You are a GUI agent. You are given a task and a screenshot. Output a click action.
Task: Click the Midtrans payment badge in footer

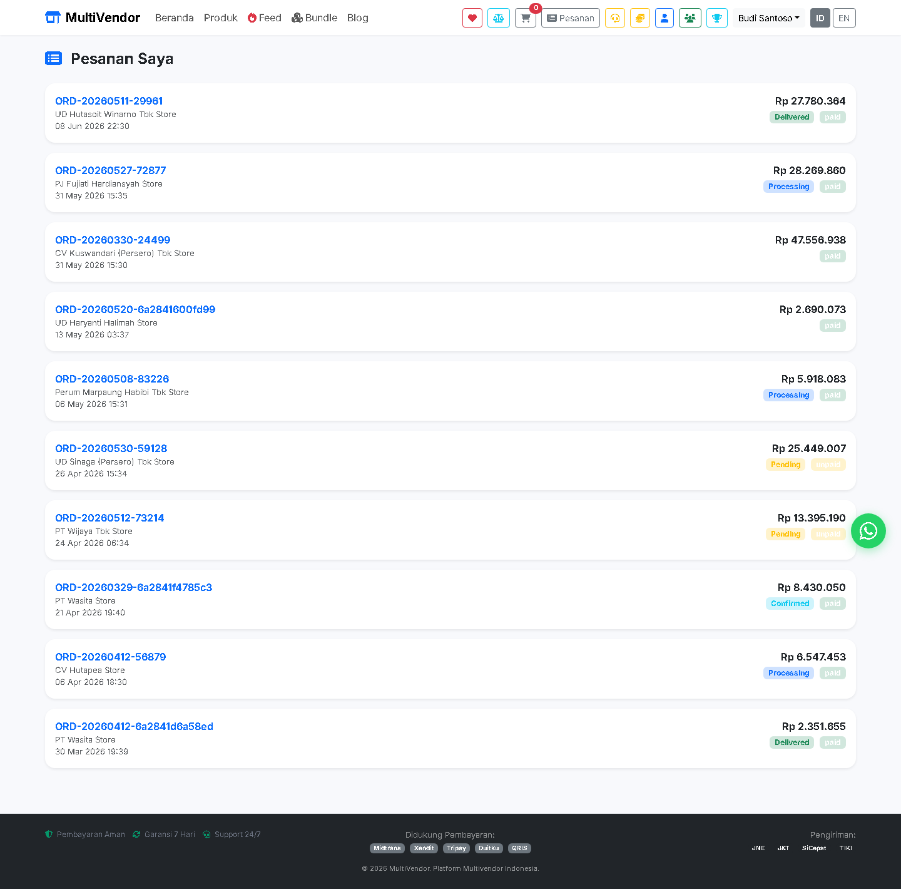click(x=387, y=848)
